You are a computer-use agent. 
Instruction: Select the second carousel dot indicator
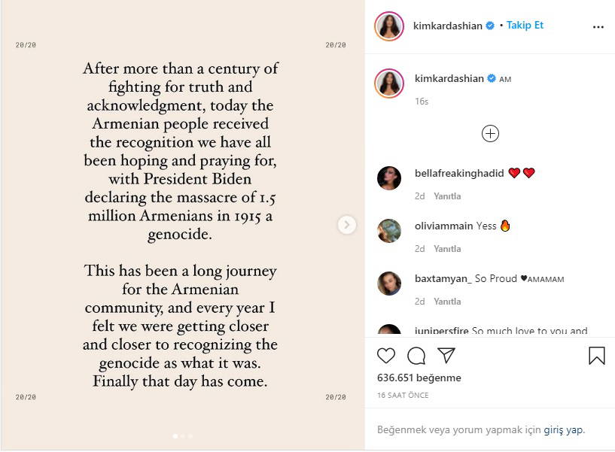[x=183, y=436]
